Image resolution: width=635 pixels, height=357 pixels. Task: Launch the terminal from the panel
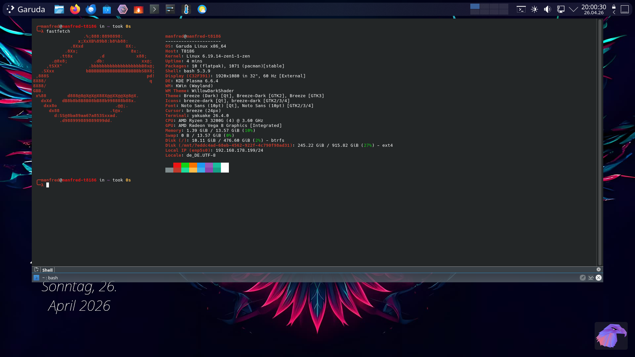pyautogui.click(x=154, y=9)
